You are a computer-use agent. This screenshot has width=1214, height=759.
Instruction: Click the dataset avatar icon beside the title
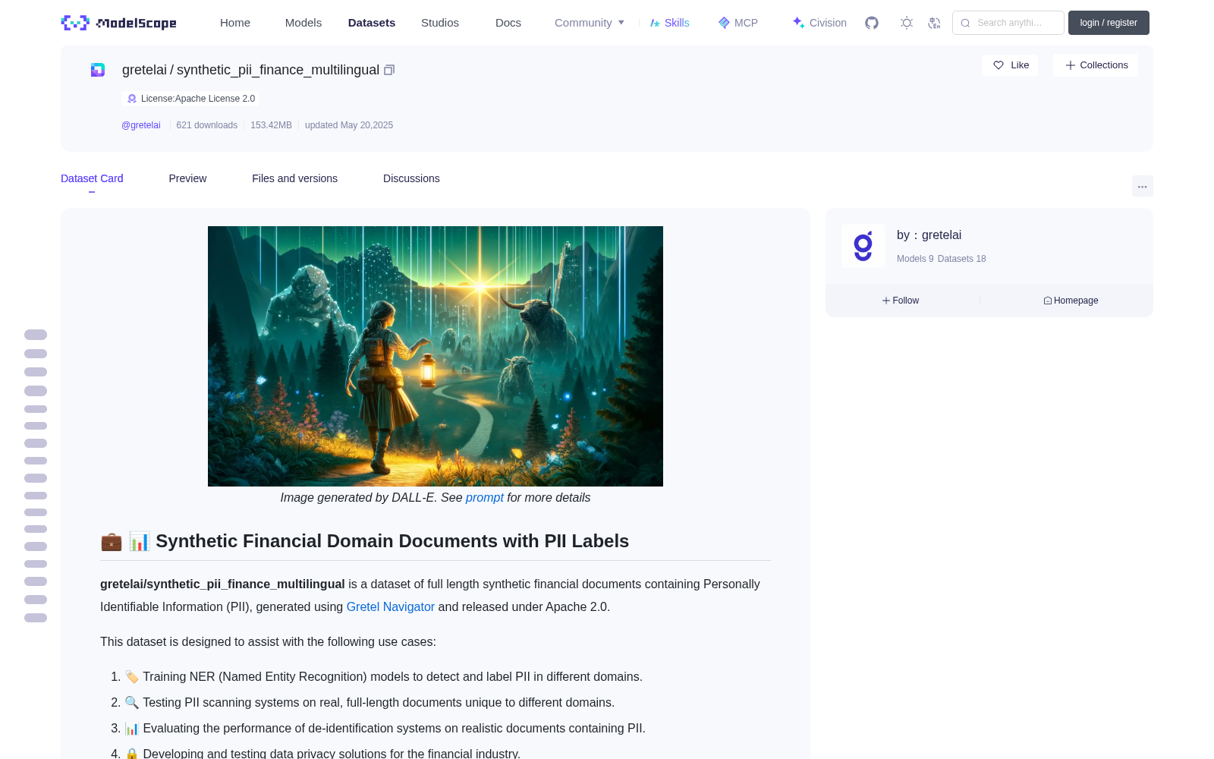[x=98, y=70]
